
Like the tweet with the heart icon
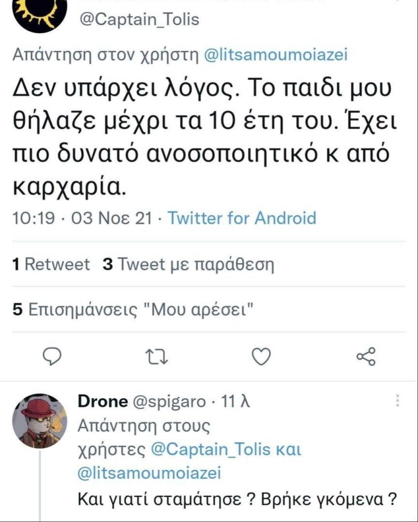[x=262, y=357]
